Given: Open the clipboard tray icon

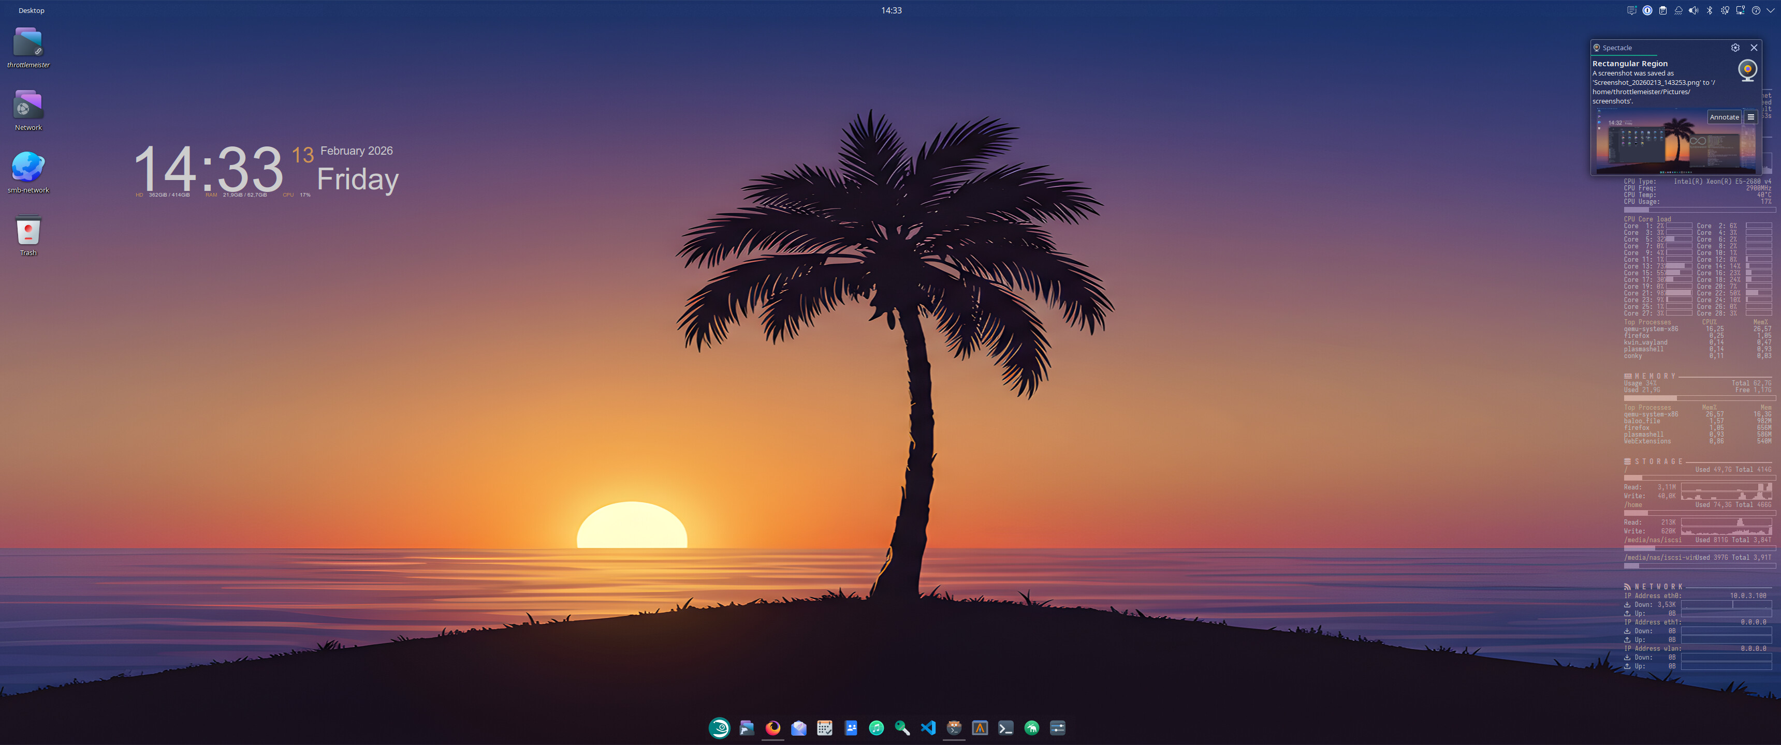Looking at the screenshot, I should (1663, 10).
